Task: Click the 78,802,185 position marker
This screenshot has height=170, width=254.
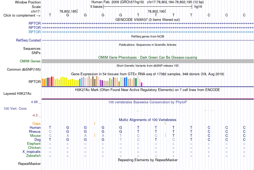Action: click(68, 11)
